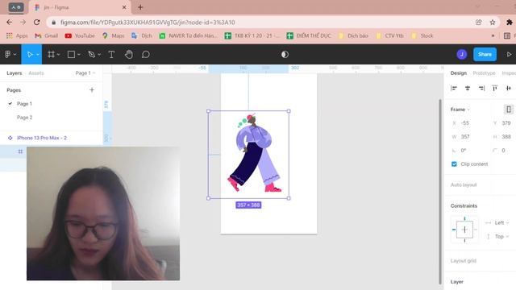The height and width of the screenshot is (290, 516).
Task: Align selection to the top
Action: [494, 88]
